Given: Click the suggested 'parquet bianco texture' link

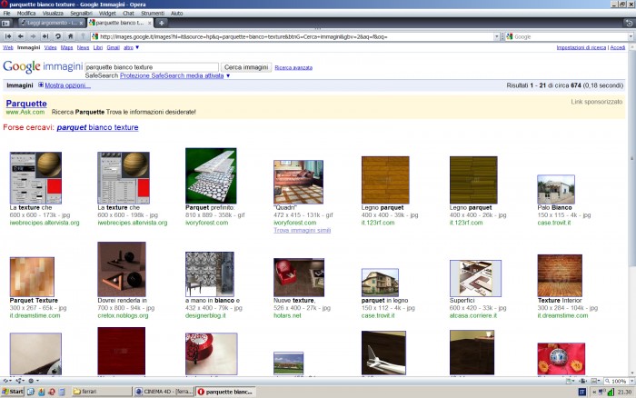Looking at the screenshot, I should tap(97, 127).
